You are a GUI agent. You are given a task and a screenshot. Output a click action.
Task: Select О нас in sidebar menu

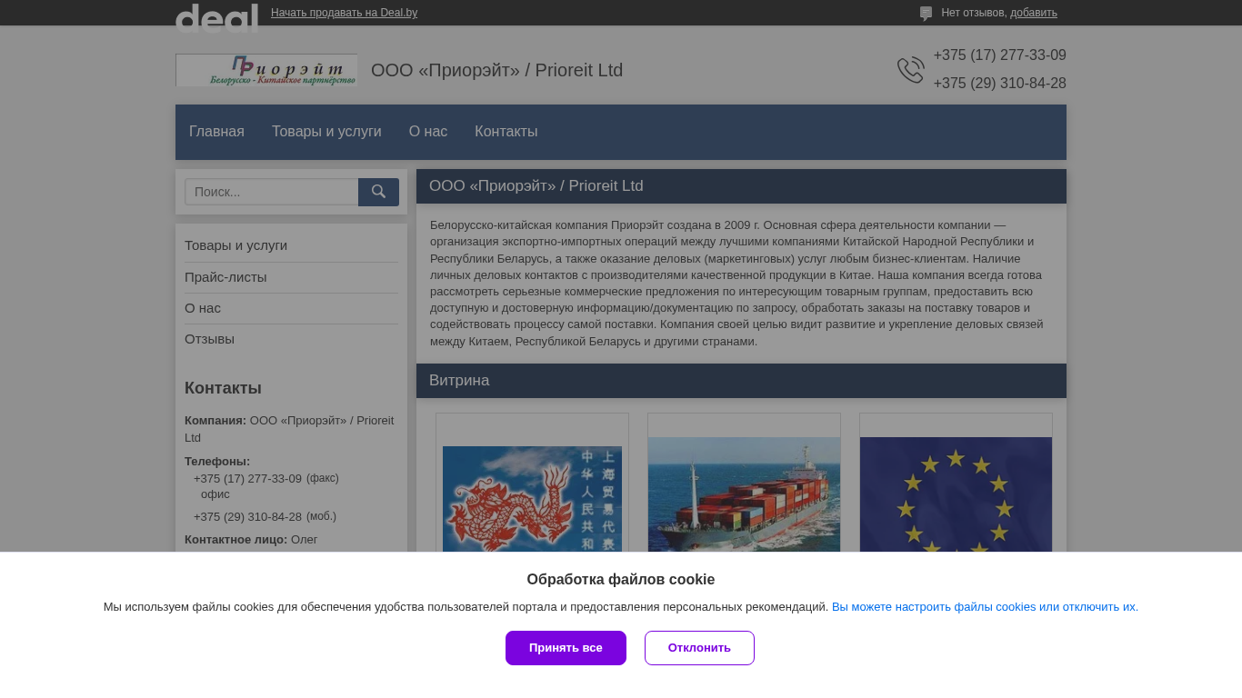[x=203, y=308]
